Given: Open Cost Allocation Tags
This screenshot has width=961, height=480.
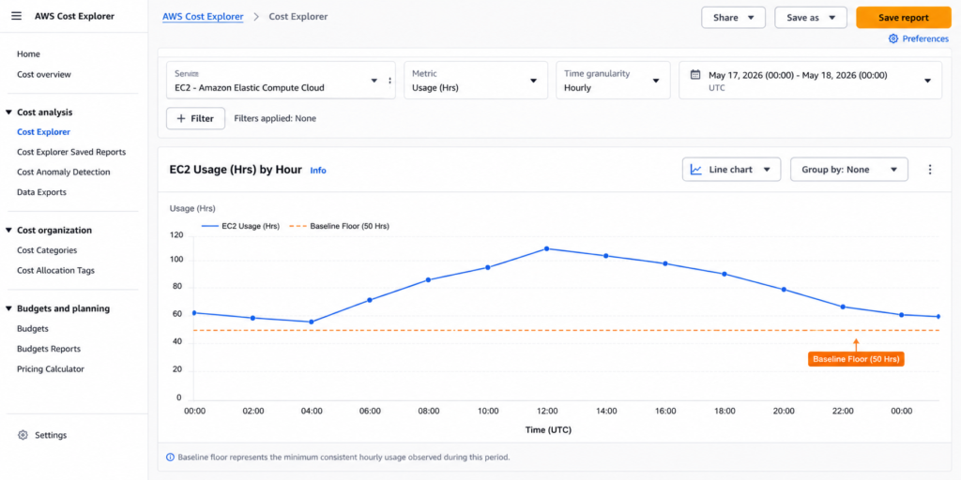Looking at the screenshot, I should pos(55,270).
